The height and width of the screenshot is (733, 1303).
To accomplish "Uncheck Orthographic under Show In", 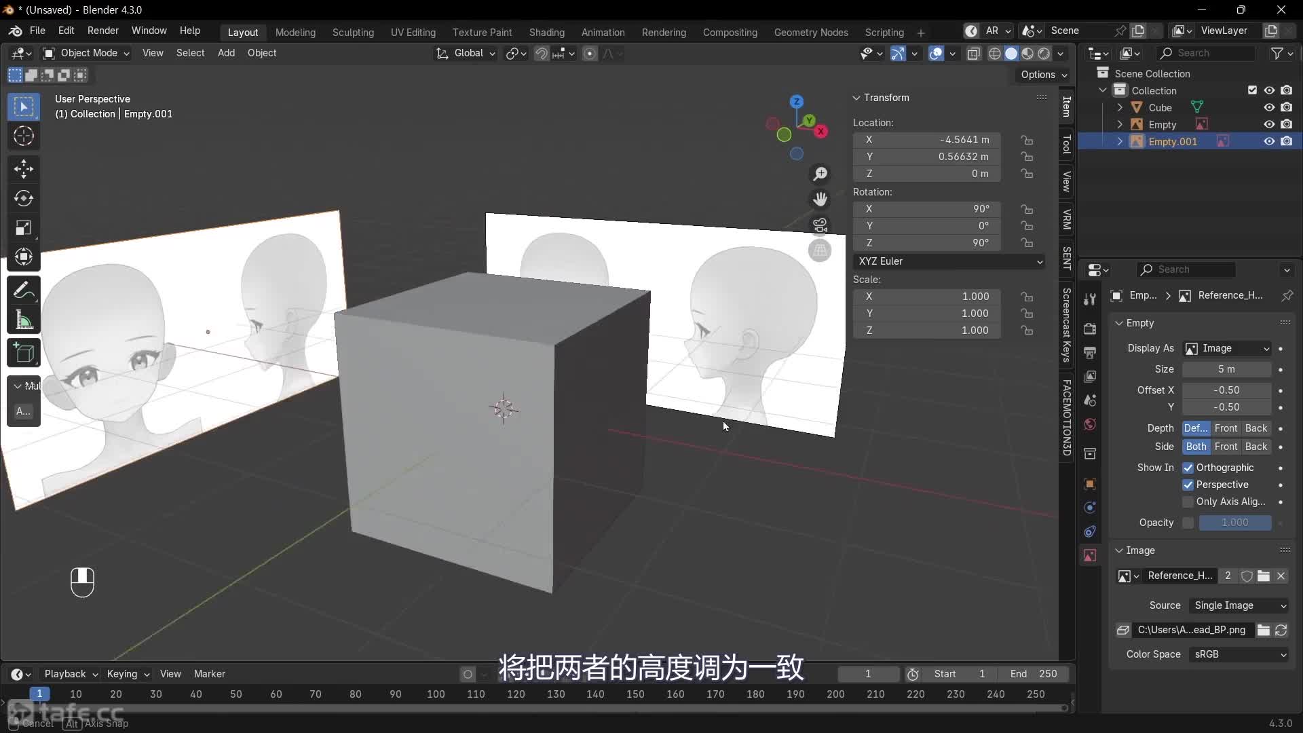I will point(1189,468).
